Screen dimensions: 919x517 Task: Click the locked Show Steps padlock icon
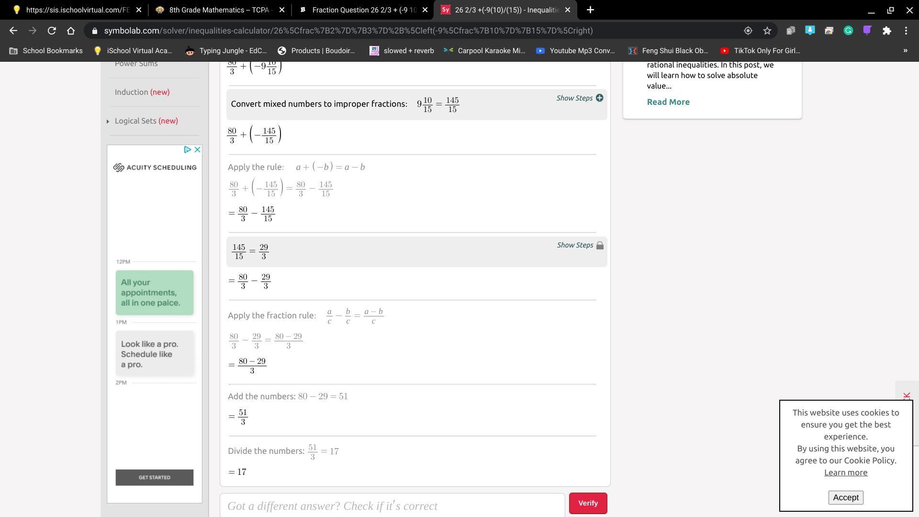600,245
